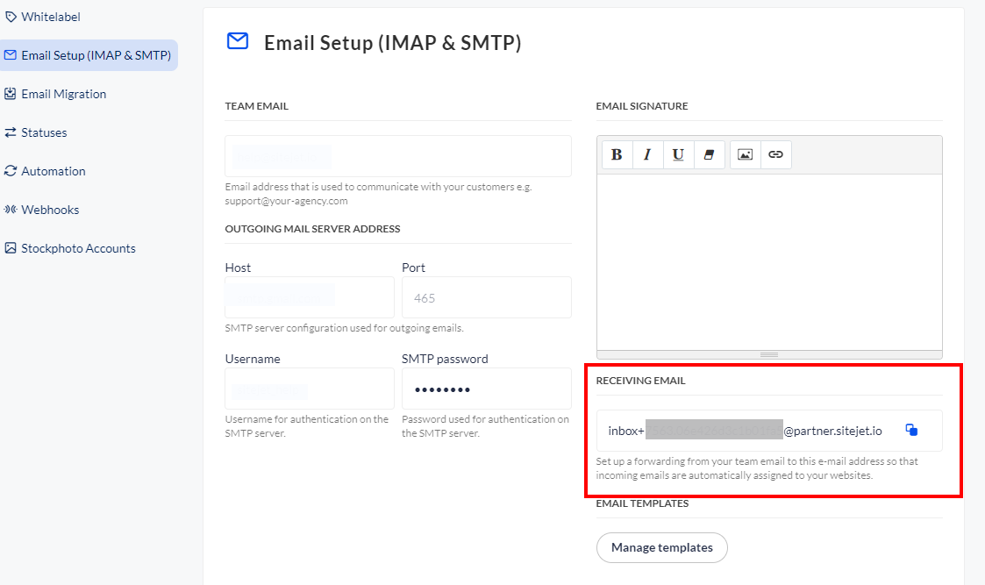Insert a link in signature editor
The width and height of the screenshot is (985, 585).
(775, 154)
